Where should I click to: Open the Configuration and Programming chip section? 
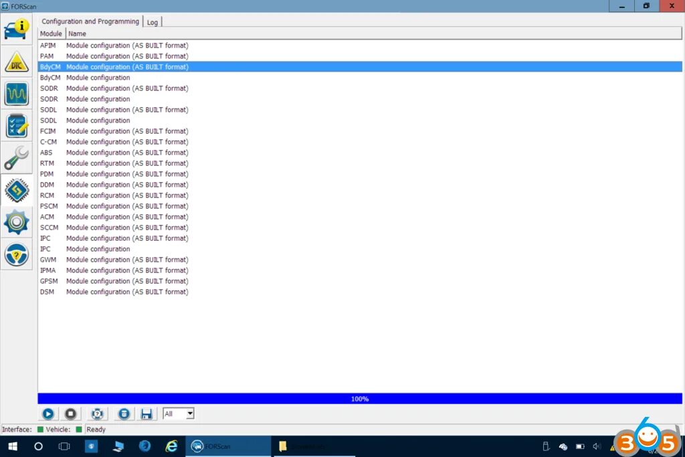(17, 191)
